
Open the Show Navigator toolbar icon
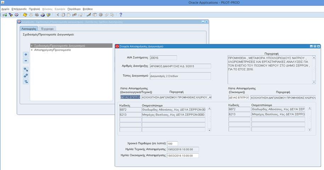[16, 15]
